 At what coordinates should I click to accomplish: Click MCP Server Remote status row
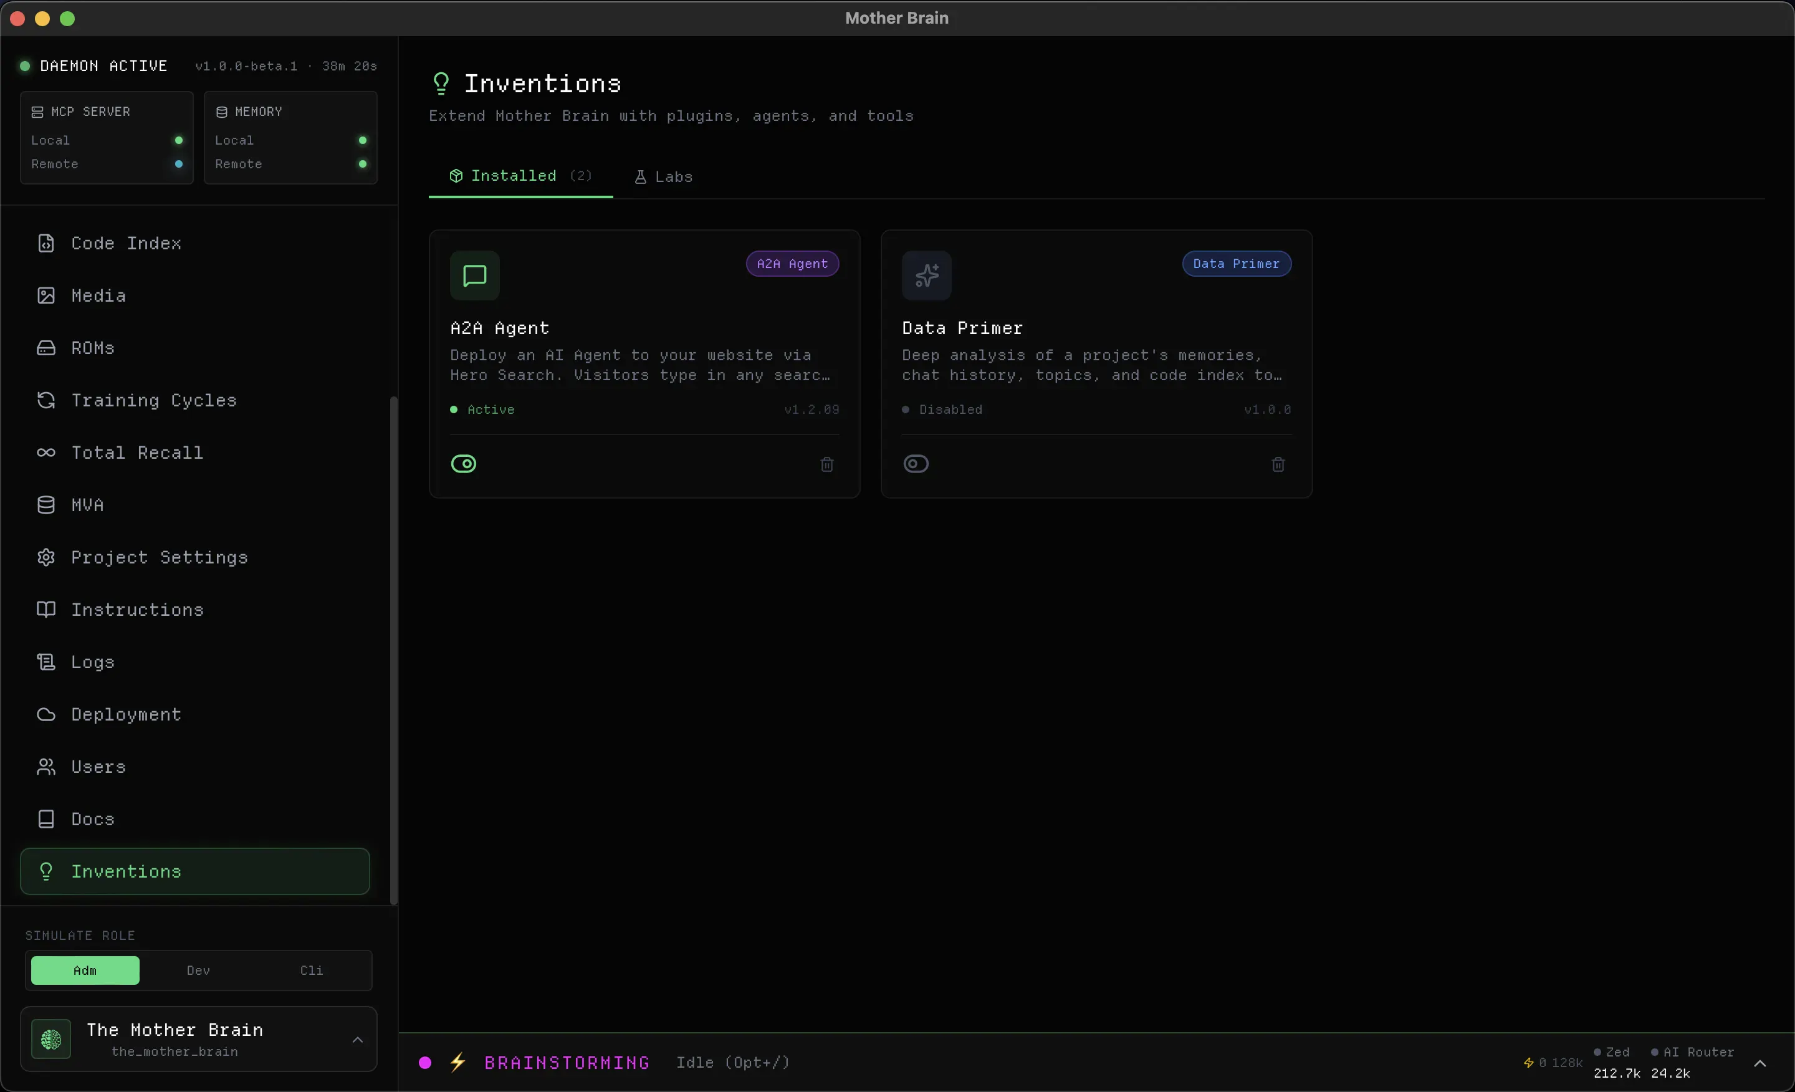(107, 165)
